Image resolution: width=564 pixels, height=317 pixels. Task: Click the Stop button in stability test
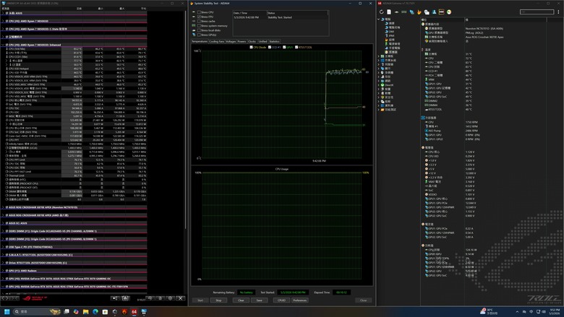coord(218,300)
